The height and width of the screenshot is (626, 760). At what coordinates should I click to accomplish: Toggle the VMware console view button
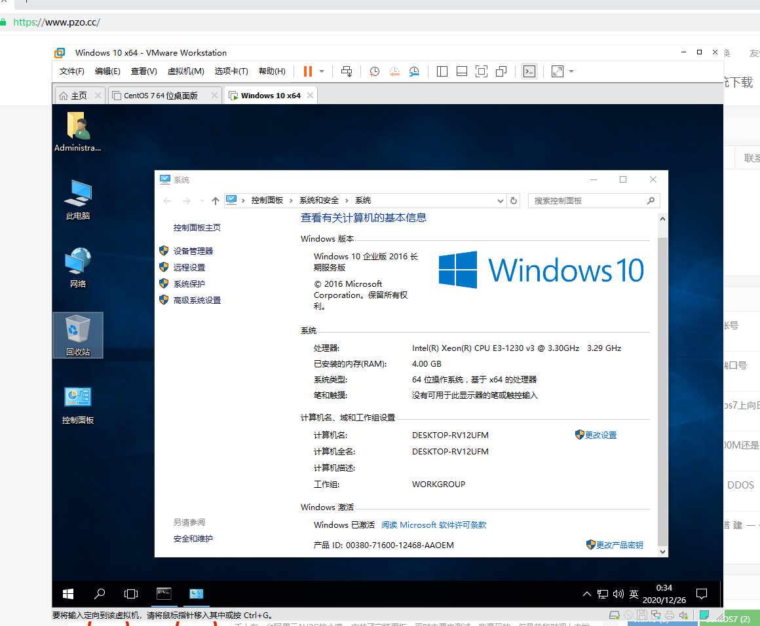pos(529,71)
